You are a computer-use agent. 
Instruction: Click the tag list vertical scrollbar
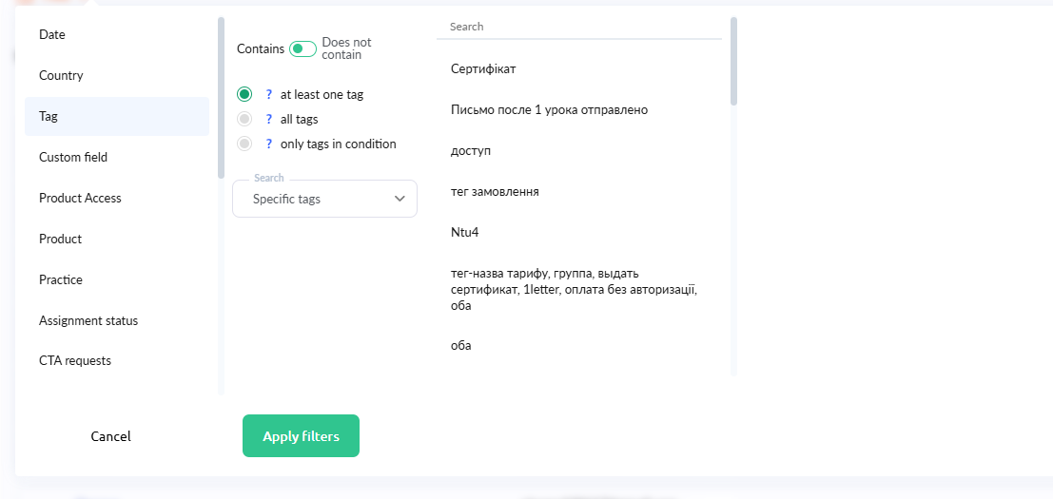tap(733, 61)
